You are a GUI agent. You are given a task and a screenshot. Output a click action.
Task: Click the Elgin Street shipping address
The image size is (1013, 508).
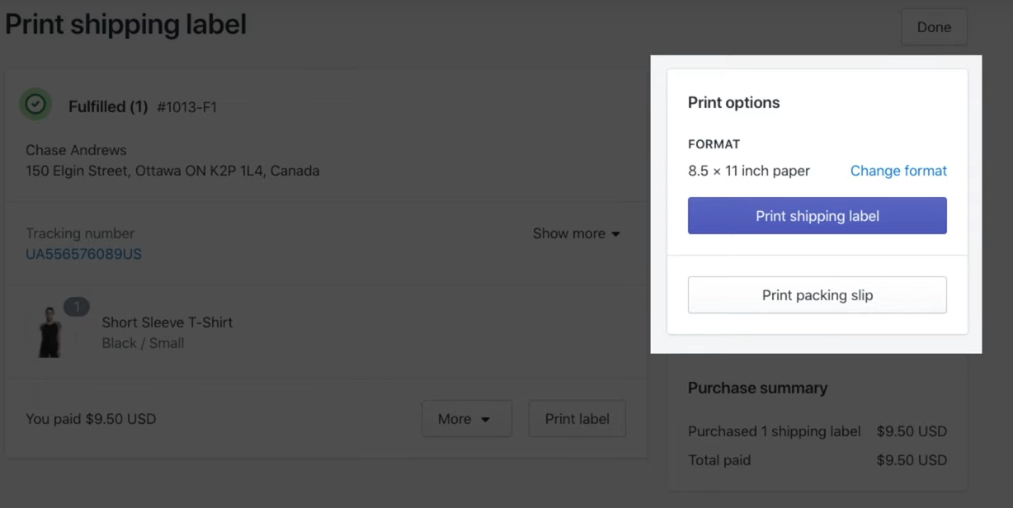click(x=172, y=171)
